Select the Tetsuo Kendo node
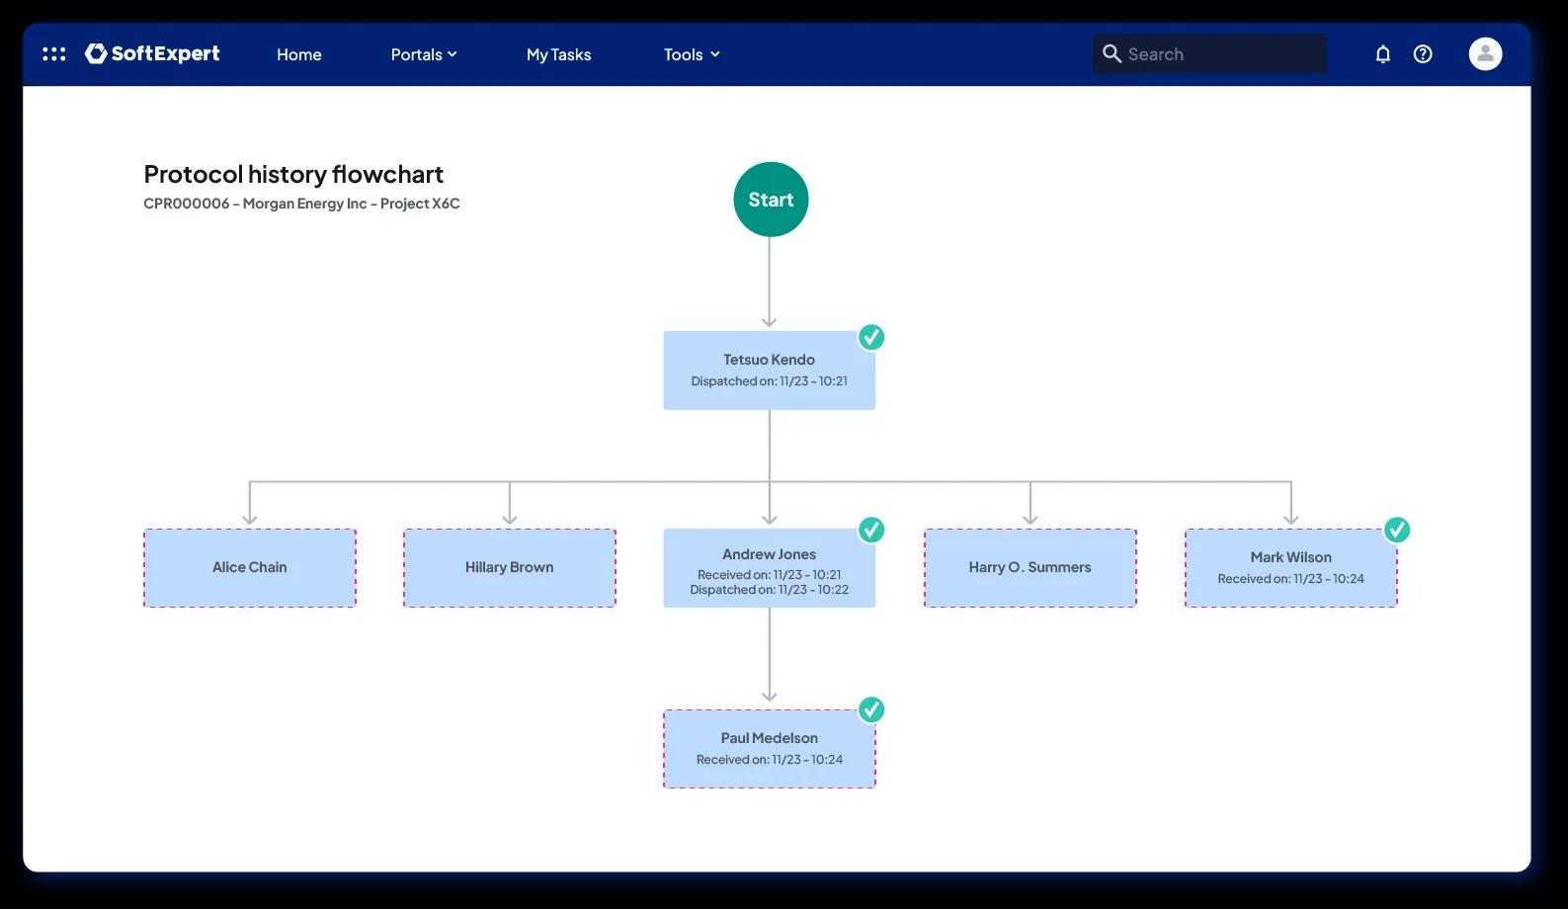The image size is (1568, 909). pyautogui.click(x=769, y=371)
